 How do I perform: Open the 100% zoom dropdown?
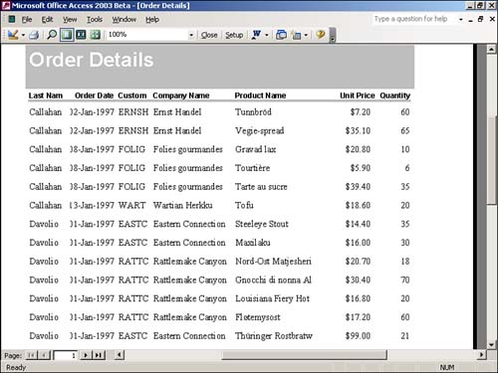tap(191, 35)
